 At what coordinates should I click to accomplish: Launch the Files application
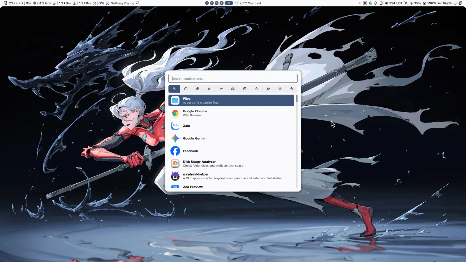pyautogui.click(x=231, y=100)
